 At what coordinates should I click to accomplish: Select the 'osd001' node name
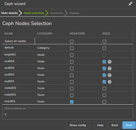point(9,81)
